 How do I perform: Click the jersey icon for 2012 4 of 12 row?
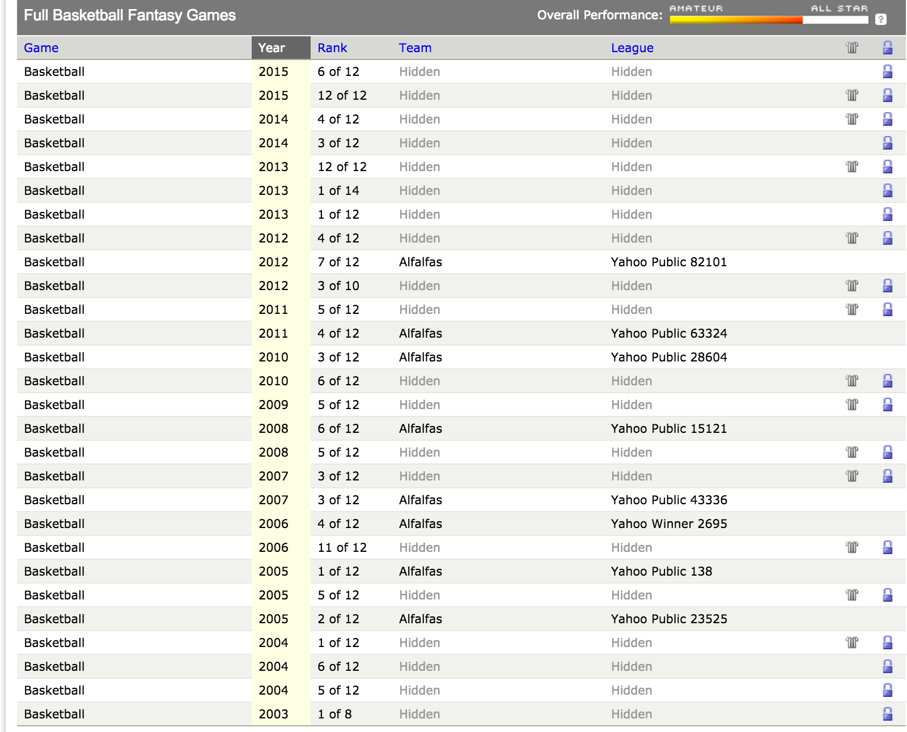point(852,238)
